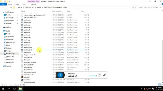The height and width of the screenshot is (91, 163).
Task: Open Task View on taskbar
Action: (14, 89)
